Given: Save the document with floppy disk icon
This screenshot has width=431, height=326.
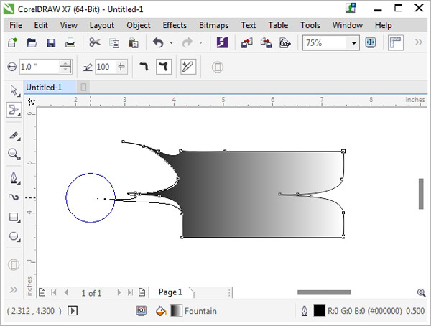Looking at the screenshot, I should (x=51, y=43).
